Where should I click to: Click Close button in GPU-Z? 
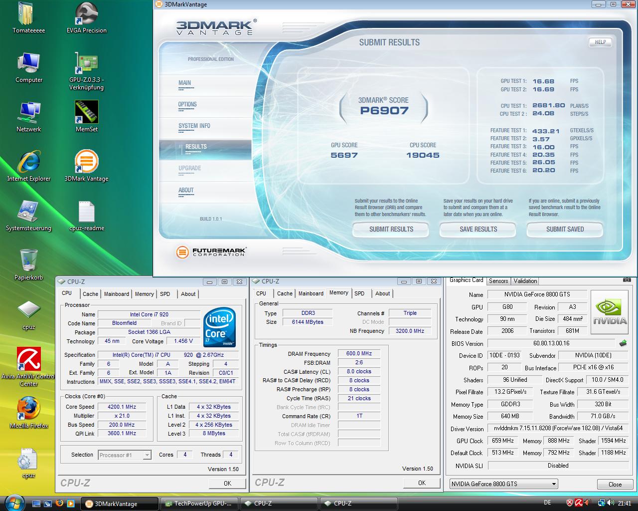pos(615,484)
